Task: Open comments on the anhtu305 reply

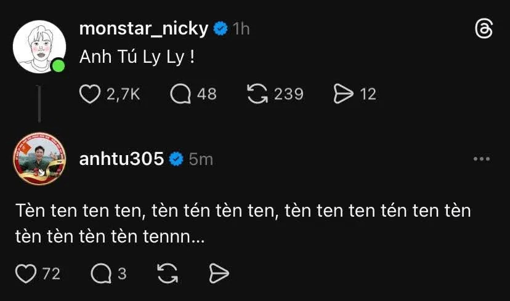Action: (100, 274)
